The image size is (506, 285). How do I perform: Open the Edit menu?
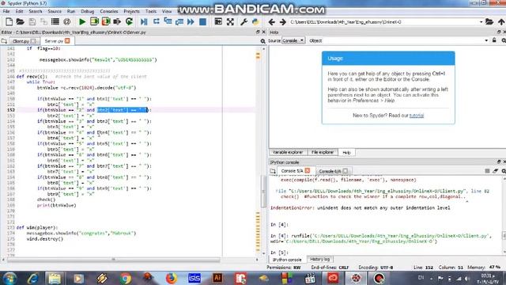pyautogui.click(x=19, y=11)
